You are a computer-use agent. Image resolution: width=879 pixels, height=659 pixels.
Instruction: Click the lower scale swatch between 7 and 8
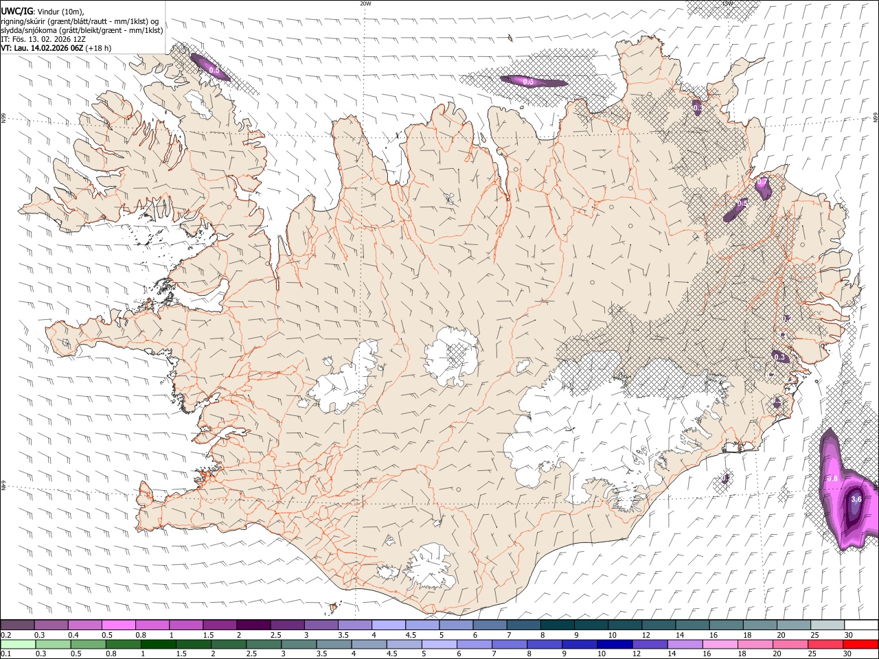click(x=510, y=644)
